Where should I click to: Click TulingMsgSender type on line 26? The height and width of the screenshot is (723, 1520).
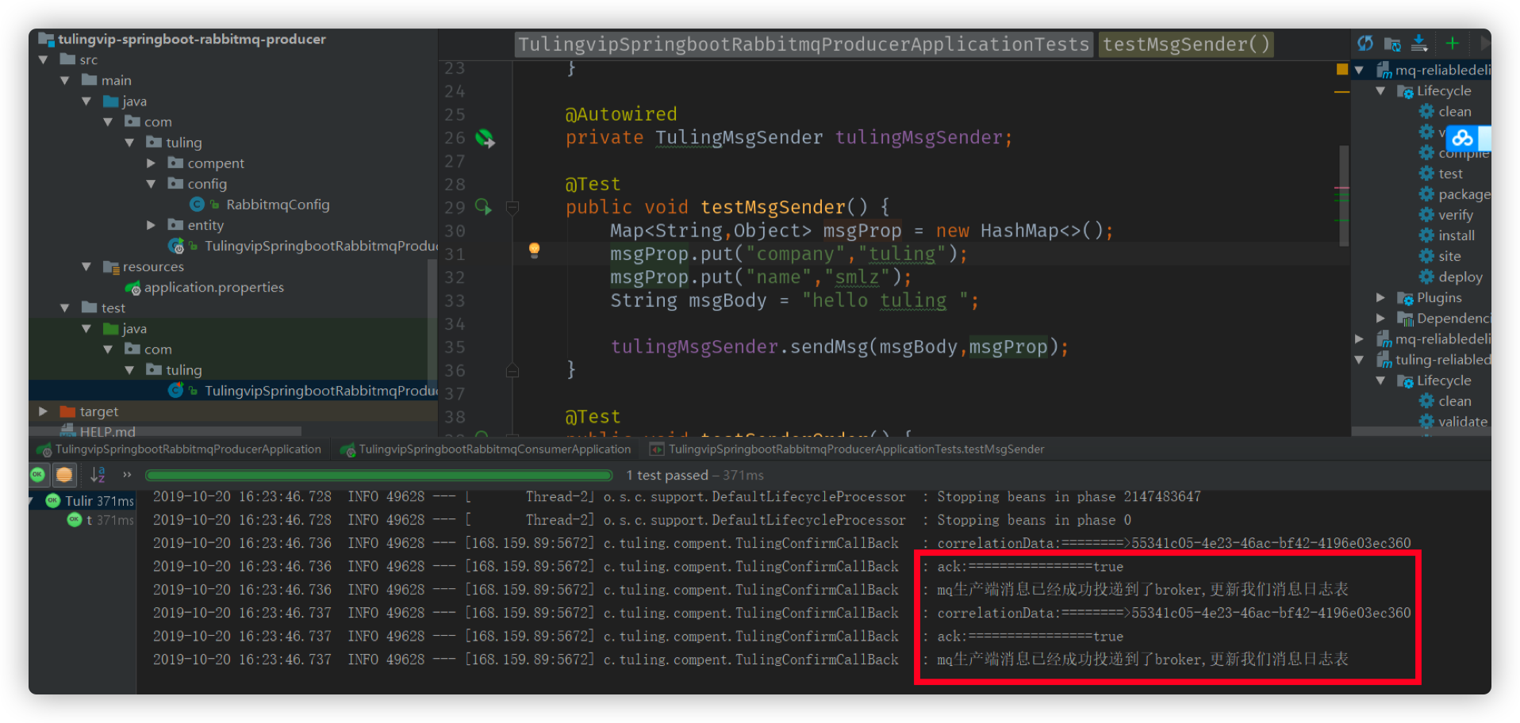pyautogui.click(x=739, y=137)
